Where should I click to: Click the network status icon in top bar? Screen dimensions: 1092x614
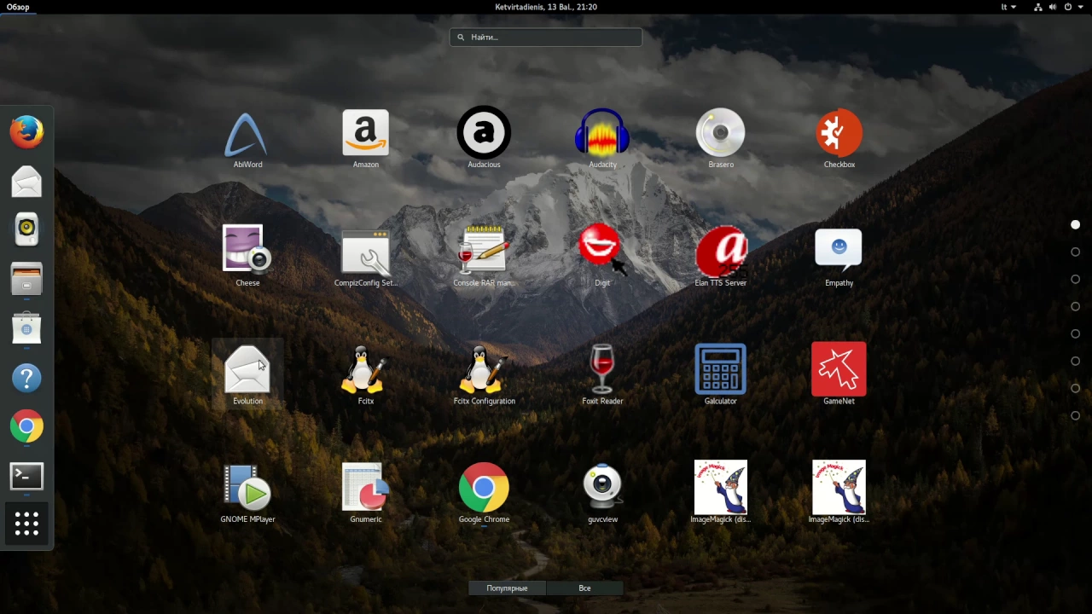coord(1038,7)
